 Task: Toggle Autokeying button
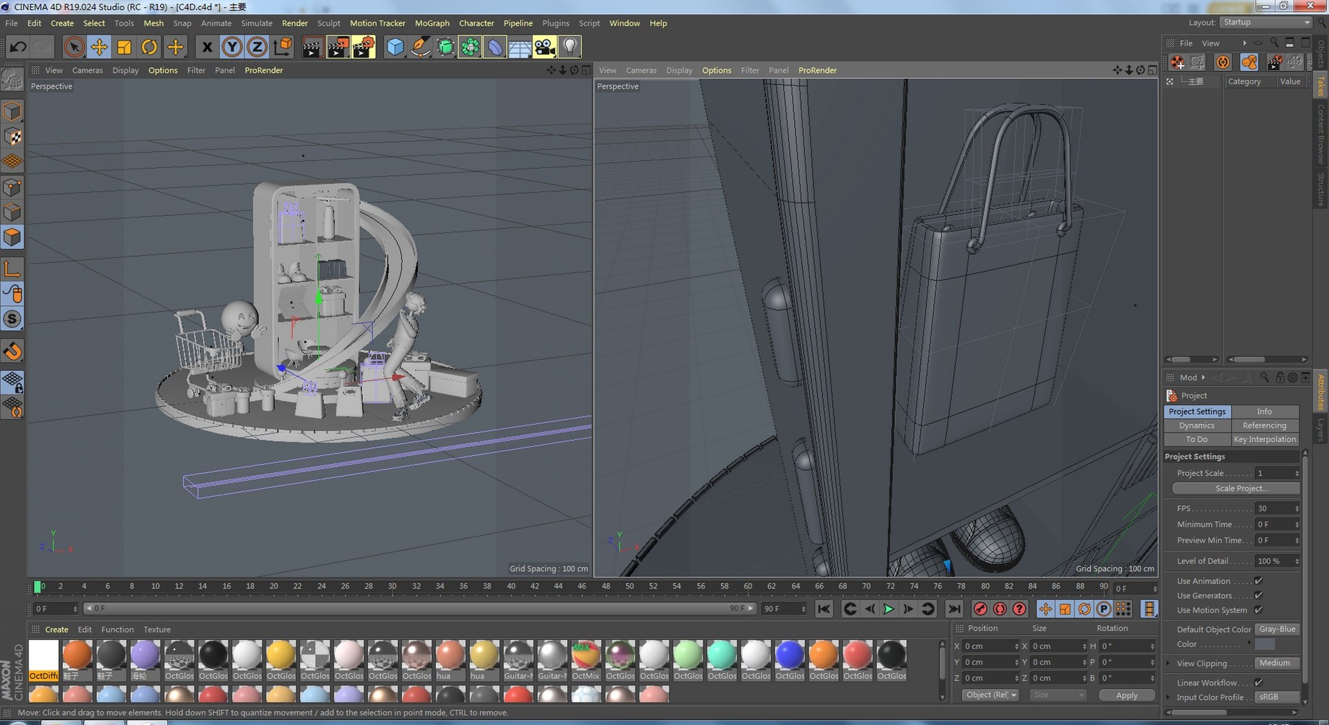(x=1000, y=609)
